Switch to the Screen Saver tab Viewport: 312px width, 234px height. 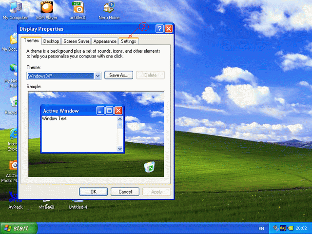[x=76, y=41]
